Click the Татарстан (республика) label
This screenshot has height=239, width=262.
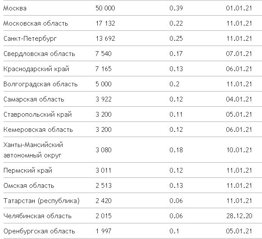pos(41,201)
